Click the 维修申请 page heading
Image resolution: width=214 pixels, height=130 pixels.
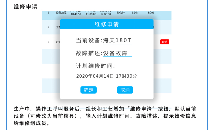click(25, 7)
